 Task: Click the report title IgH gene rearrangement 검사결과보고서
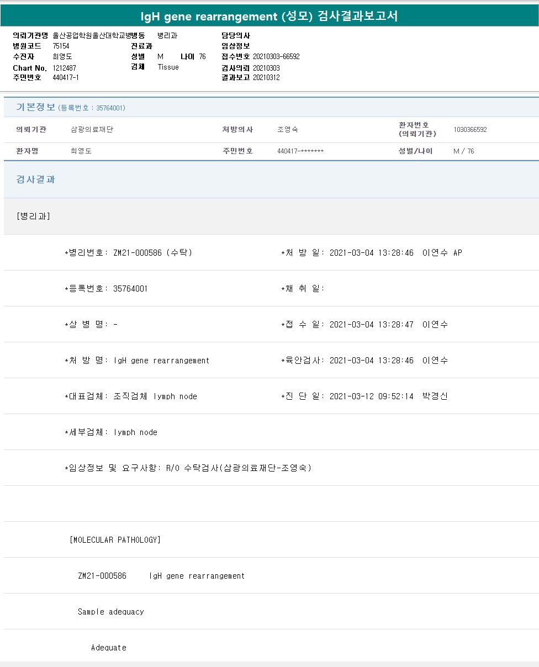269,17
